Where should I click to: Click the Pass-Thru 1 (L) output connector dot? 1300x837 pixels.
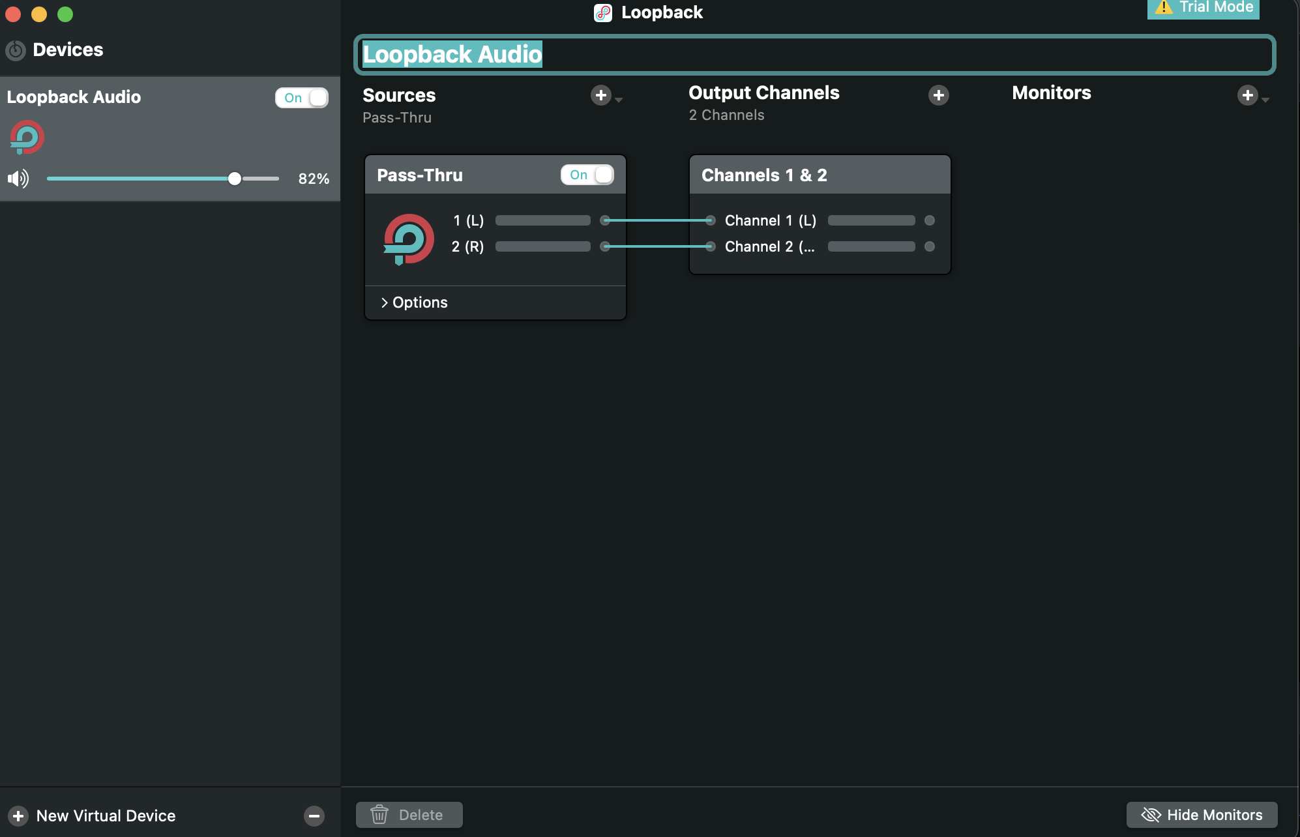(x=605, y=220)
